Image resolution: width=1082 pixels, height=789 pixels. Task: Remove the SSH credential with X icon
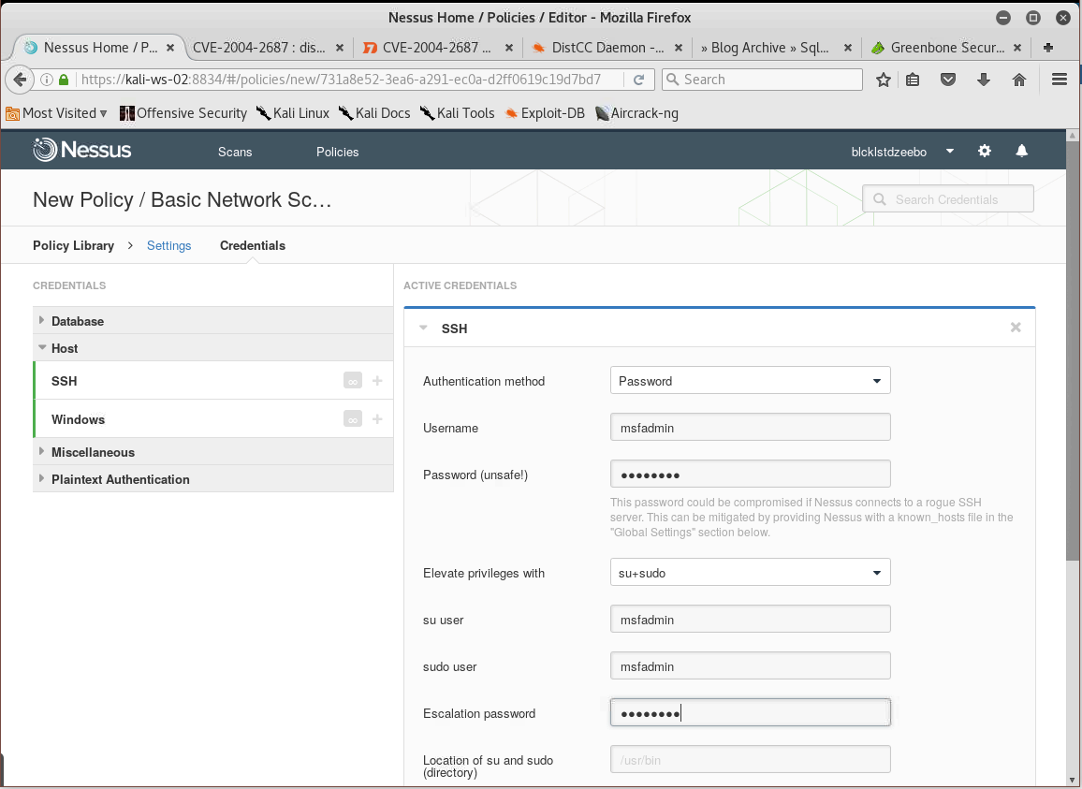click(1016, 328)
